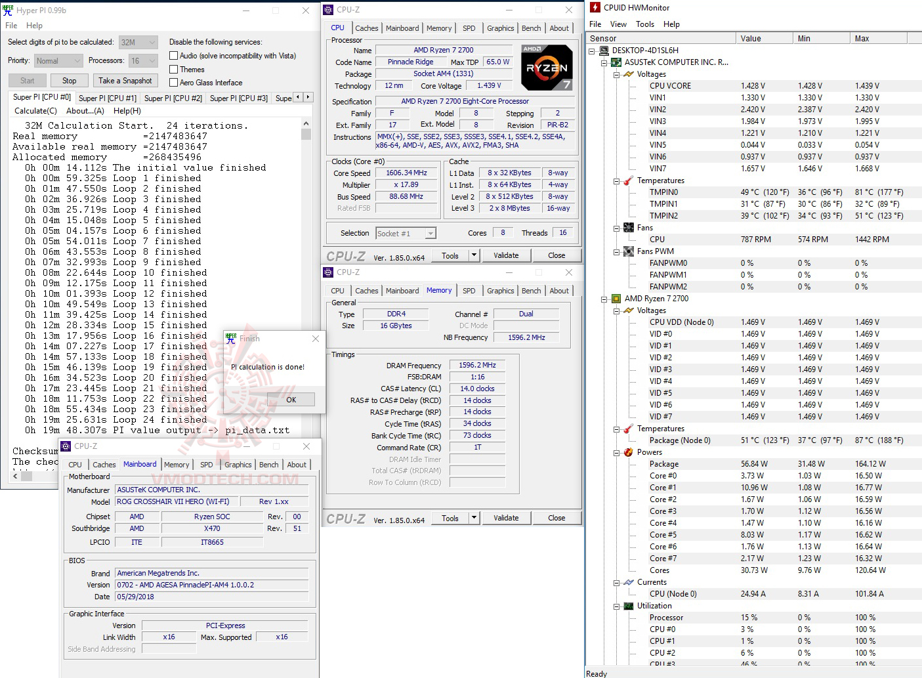Check the Aero Glass Interface option
The width and height of the screenshot is (922, 678).
tap(175, 82)
